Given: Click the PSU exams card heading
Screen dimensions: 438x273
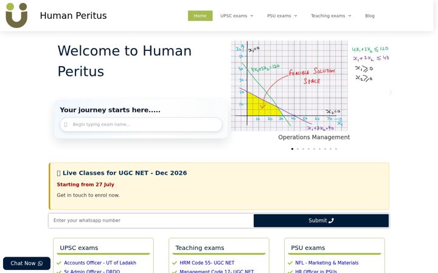Looking at the screenshot, I should tap(308, 248).
